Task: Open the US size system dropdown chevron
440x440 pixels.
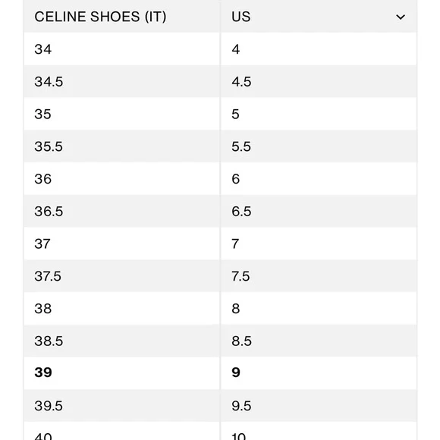Action: point(401,17)
